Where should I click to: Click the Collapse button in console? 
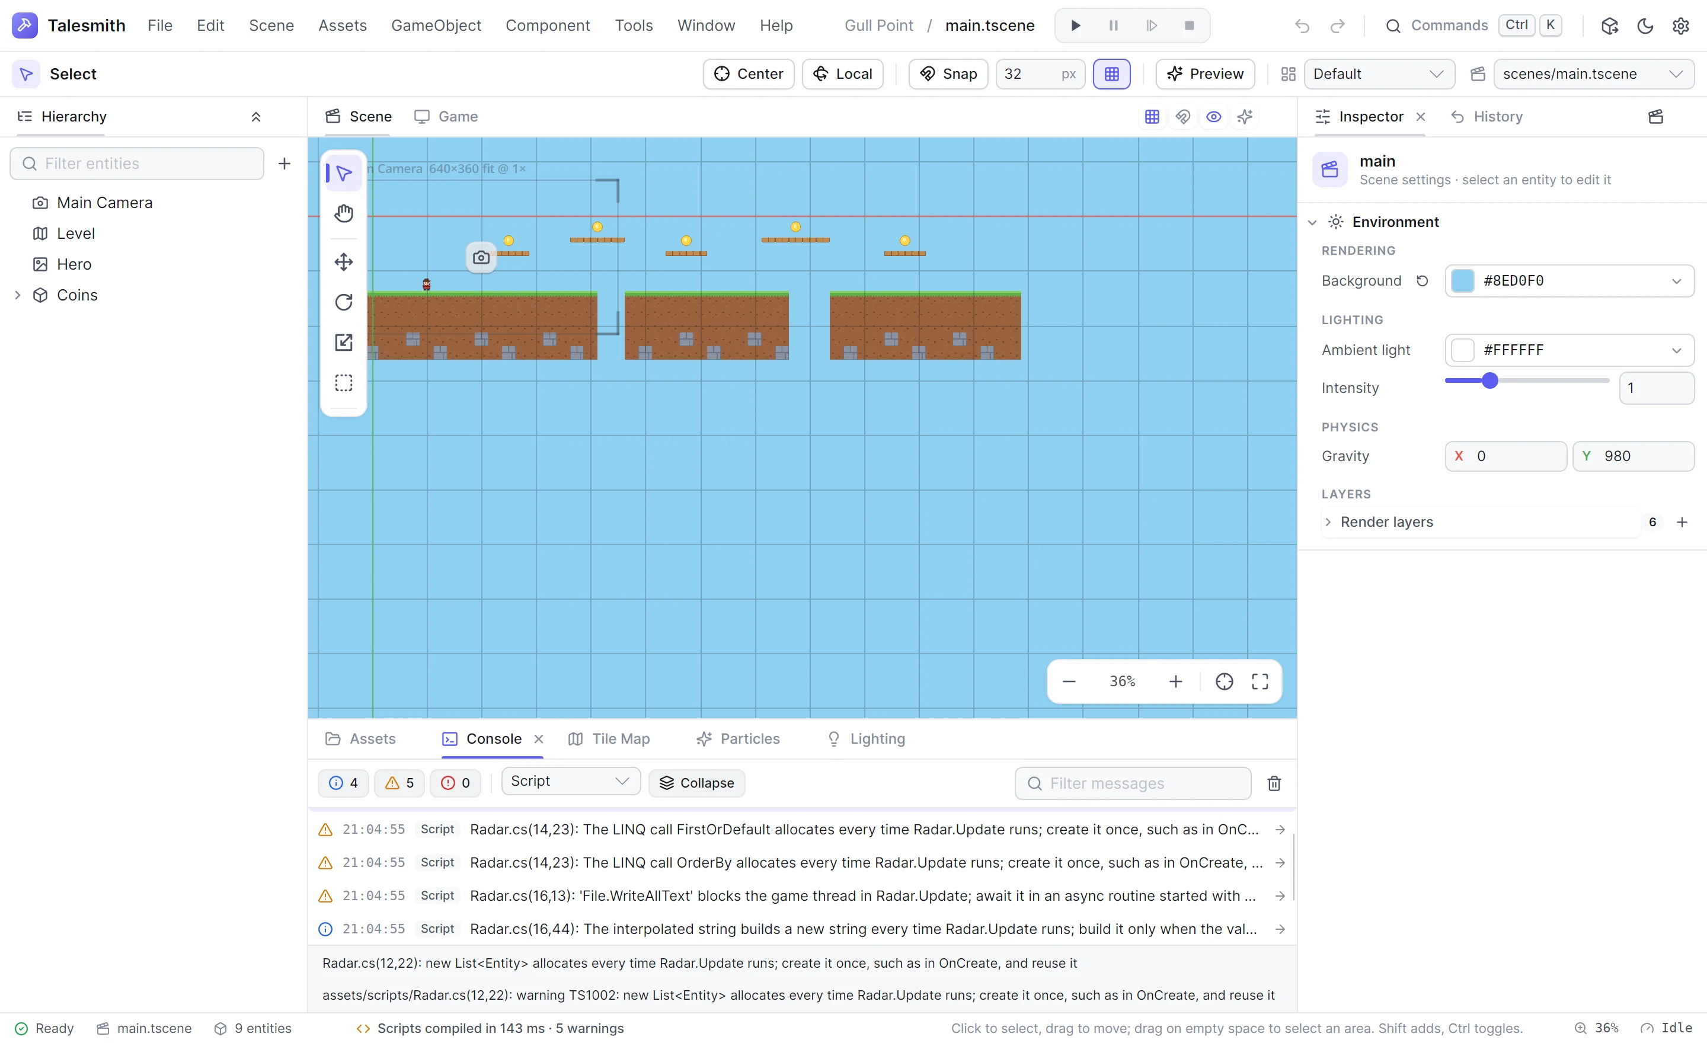click(x=697, y=783)
